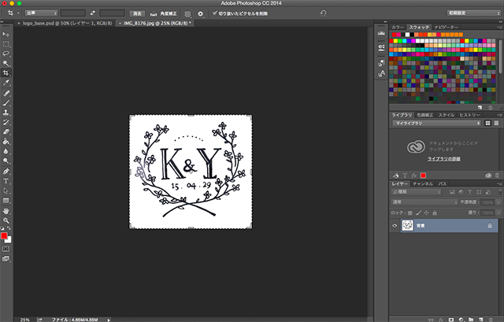
Task: Toggle Delete Cropped Pixels checkbox
Action: (215, 13)
